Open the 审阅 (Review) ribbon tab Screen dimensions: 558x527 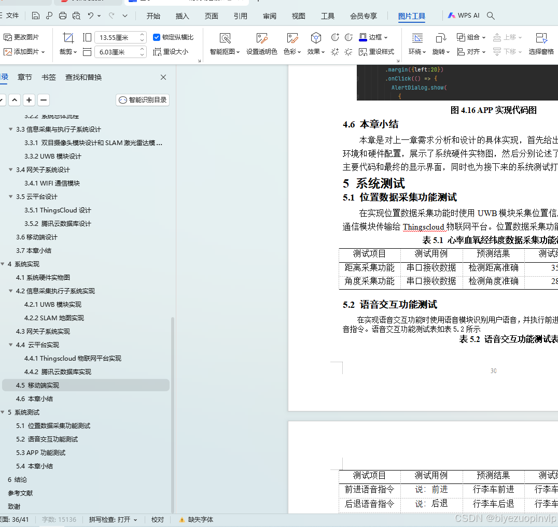coord(269,16)
